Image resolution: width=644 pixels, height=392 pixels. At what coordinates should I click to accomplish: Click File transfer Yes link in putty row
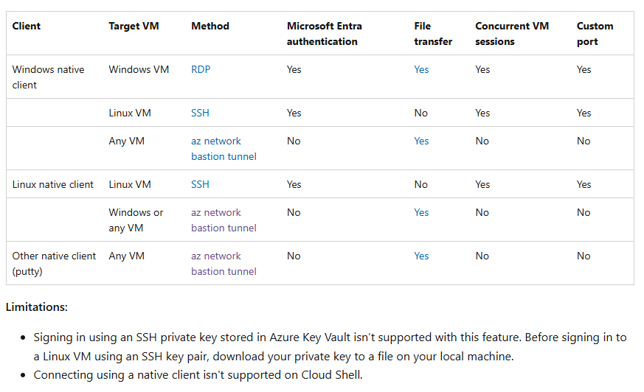(x=421, y=256)
